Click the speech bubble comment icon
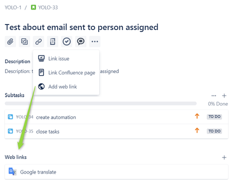Screen dimensions: 231x183 click(81, 41)
